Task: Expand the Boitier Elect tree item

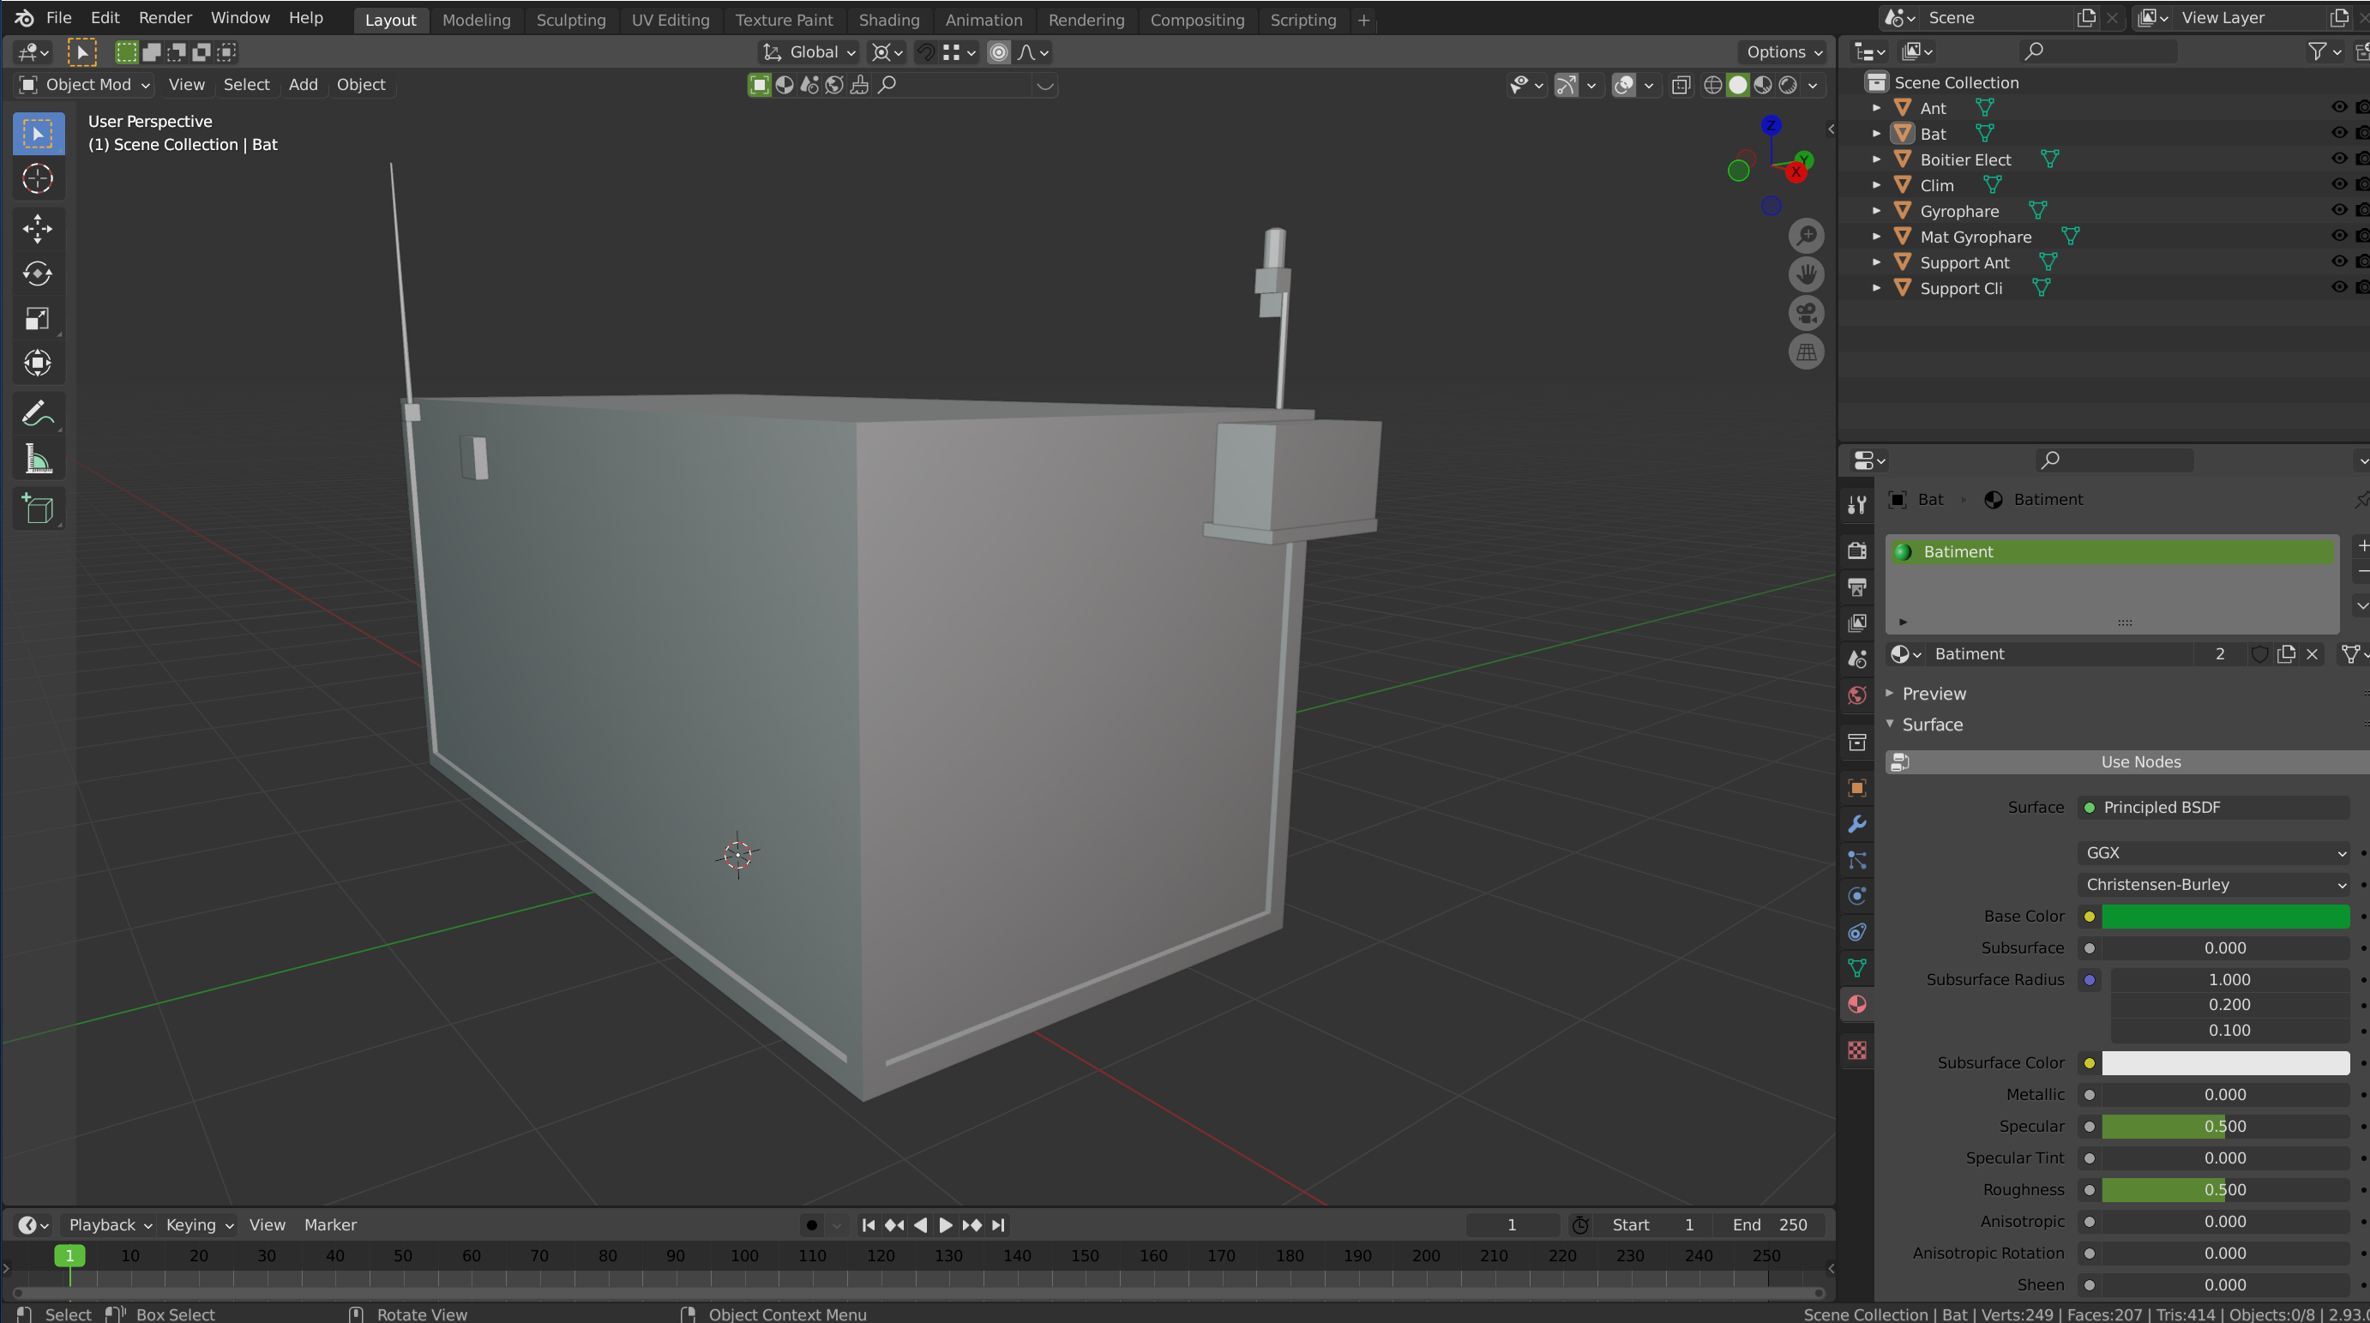Action: [1876, 159]
